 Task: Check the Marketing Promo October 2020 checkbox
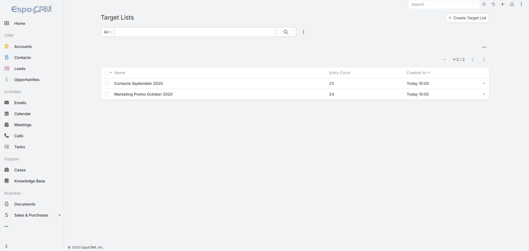coord(107,94)
